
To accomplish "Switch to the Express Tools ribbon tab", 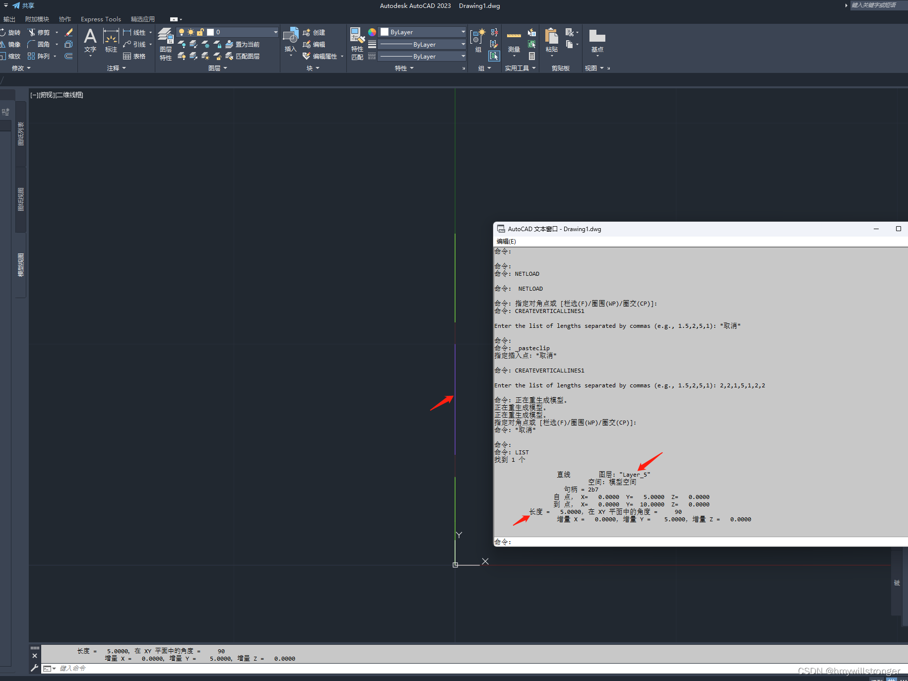I will [101, 19].
